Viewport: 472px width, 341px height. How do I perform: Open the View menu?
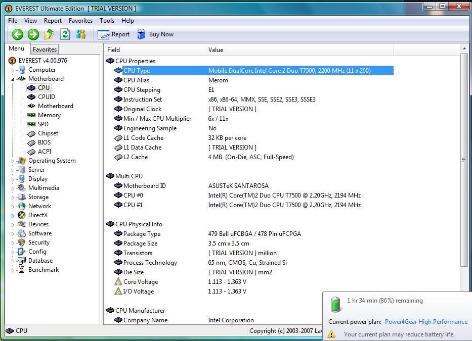pyautogui.click(x=30, y=21)
